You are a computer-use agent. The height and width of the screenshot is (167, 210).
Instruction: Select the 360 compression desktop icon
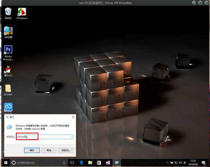click(8, 32)
